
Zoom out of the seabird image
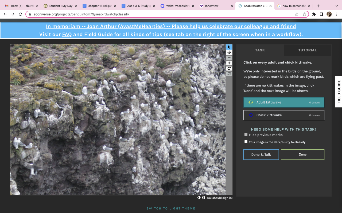[229, 58]
